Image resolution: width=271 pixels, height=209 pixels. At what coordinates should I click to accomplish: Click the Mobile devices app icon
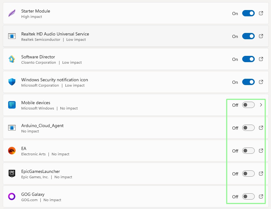12,105
